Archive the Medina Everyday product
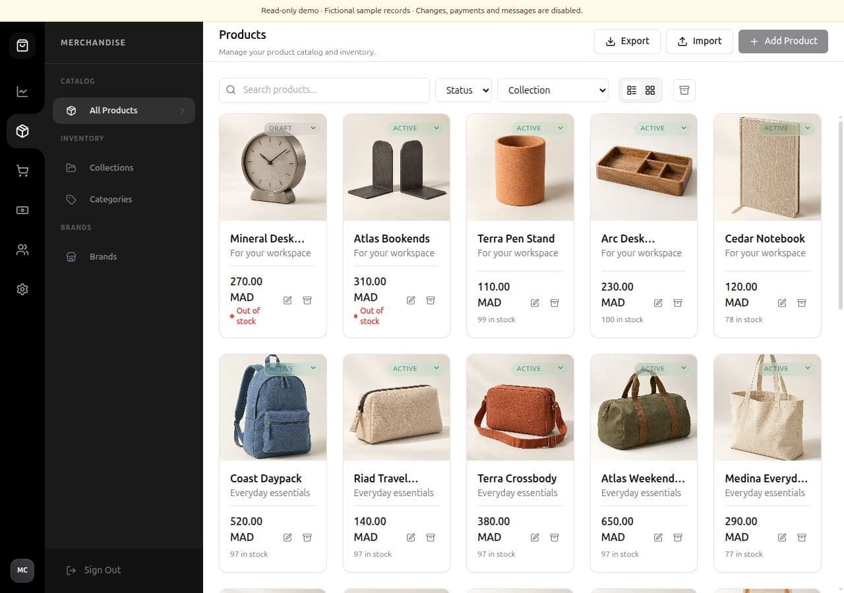This screenshot has height=593, width=844. click(802, 538)
